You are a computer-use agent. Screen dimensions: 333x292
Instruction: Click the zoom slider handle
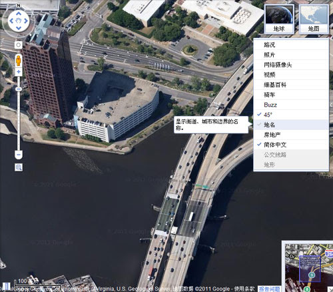tap(19, 89)
